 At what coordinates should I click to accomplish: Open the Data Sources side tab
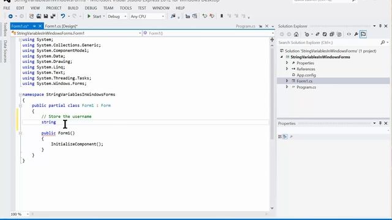point(6,51)
